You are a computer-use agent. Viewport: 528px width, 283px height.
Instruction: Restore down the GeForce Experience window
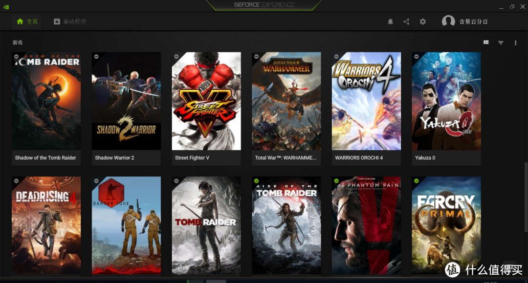[x=512, y=7]
